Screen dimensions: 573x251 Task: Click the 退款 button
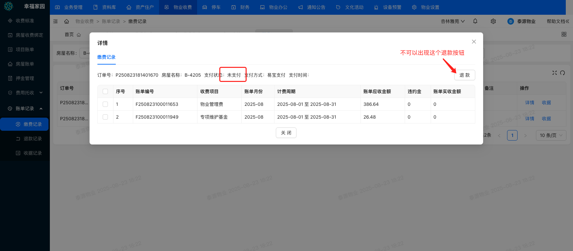pos(464,75)
